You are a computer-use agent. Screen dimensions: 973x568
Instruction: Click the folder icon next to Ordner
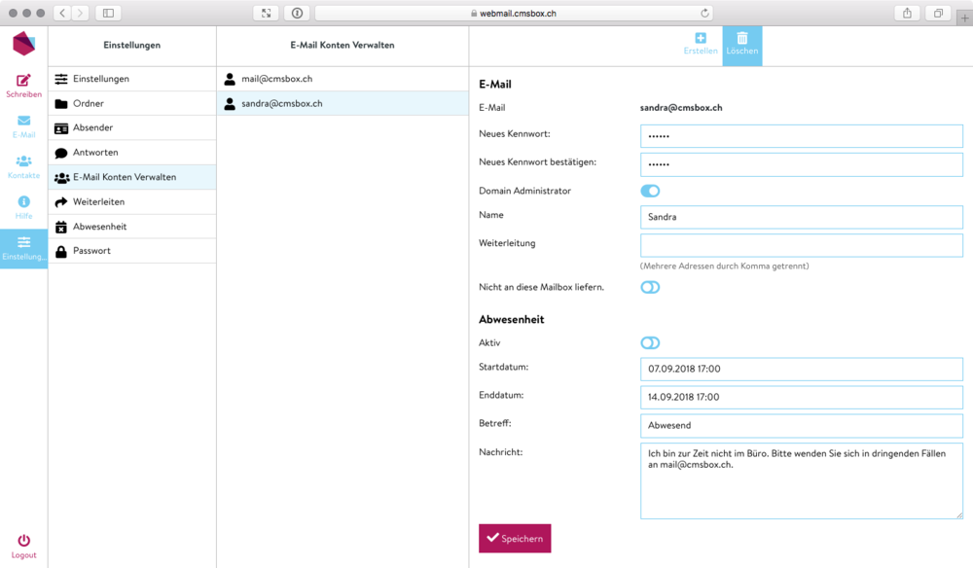[60, 103]
